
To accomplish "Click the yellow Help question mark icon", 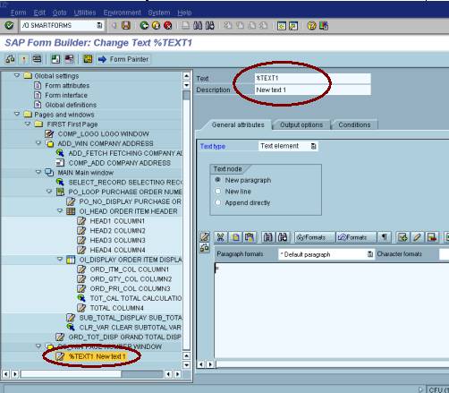I will coord(311,26).
